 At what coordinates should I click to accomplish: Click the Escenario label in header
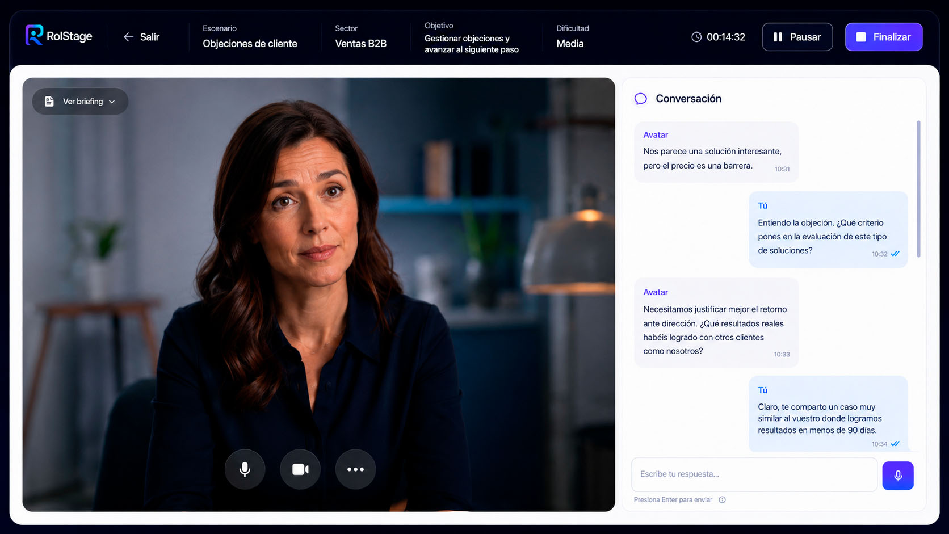click(220, 28)
